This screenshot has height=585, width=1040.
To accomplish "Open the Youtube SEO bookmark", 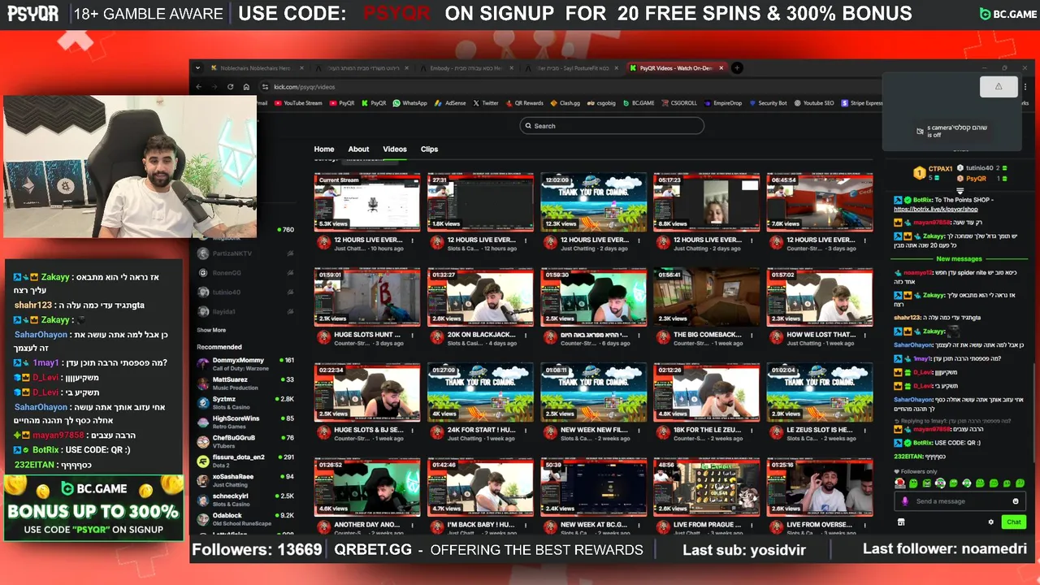I will (x=814, y=103).
